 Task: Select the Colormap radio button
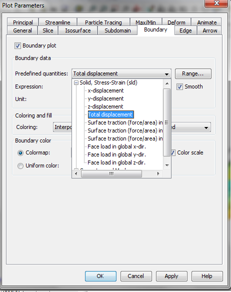(20, 153)
